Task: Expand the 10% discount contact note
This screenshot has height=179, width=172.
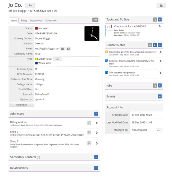Action: click(161, 52)
